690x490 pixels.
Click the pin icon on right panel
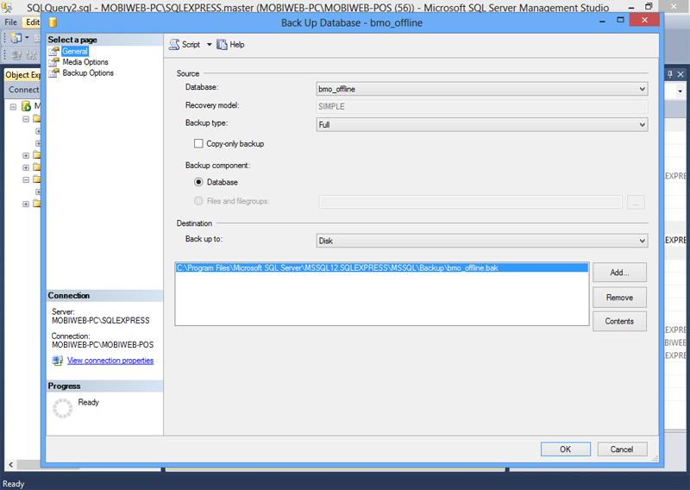670,74
